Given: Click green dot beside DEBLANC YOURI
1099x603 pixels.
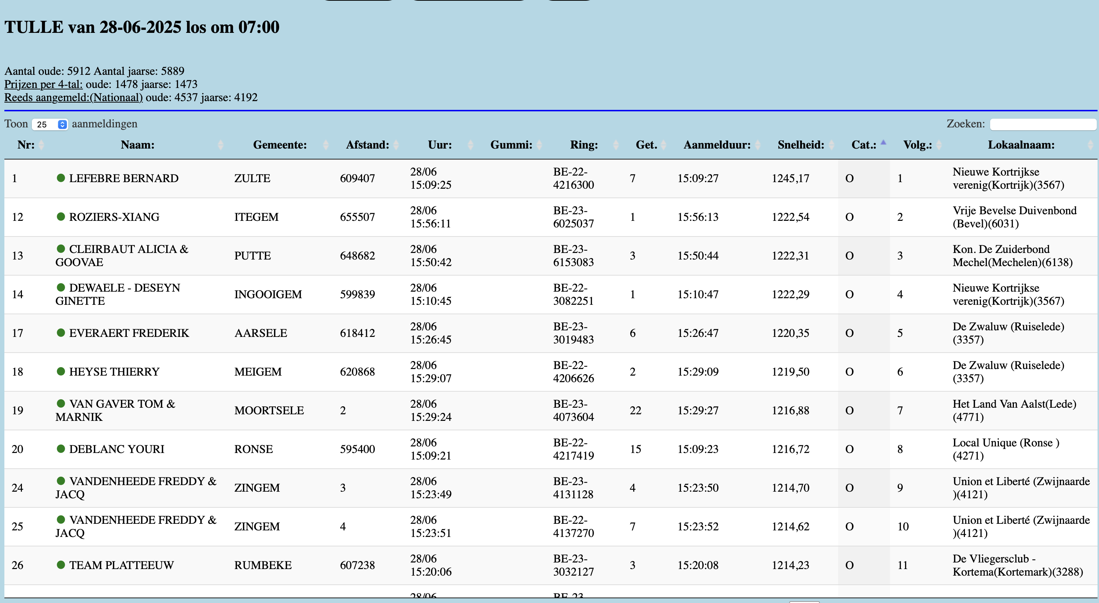Looking at the screenshot, I should 61,448.
